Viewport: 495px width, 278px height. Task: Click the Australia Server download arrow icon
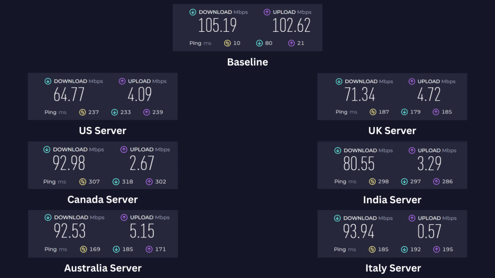pyautogui.click(x=48, y=218)
